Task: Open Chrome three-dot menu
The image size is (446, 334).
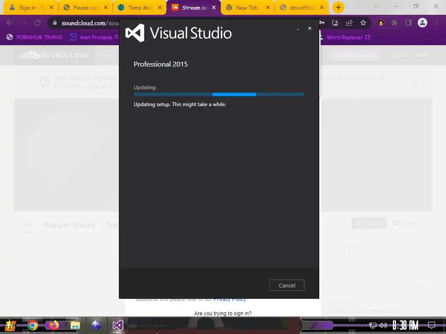Action: (x=436, y=23)
